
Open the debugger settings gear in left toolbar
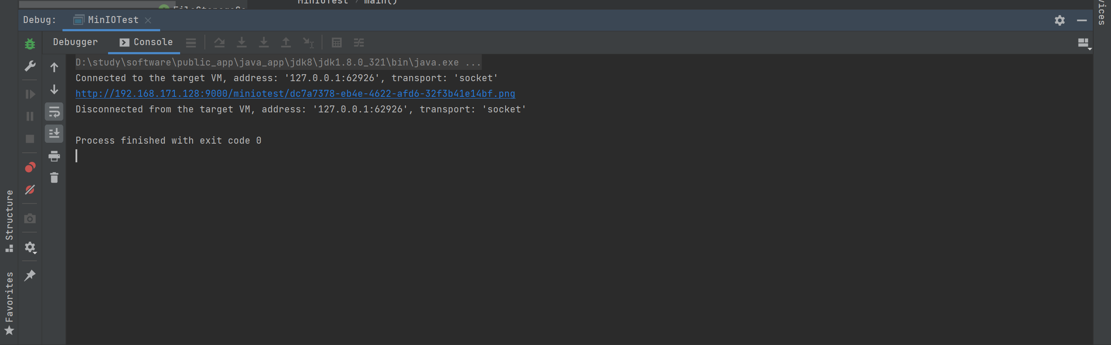(30, 247)
